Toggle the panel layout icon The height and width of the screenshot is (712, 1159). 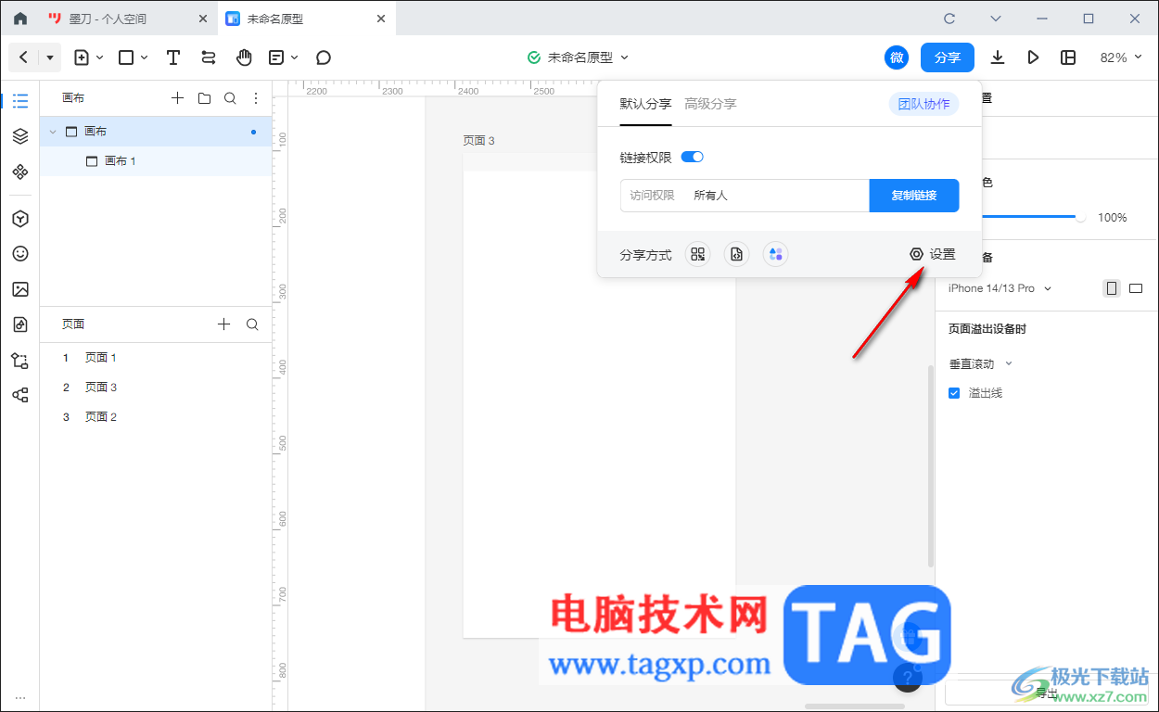click(x=1068, y=57)
